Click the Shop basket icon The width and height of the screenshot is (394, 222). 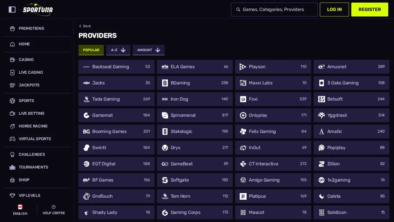click(12, 180)
